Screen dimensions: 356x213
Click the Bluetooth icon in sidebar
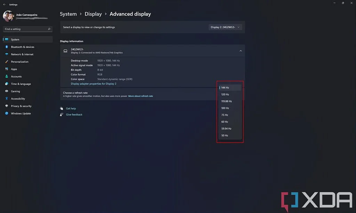pos(7,47)
